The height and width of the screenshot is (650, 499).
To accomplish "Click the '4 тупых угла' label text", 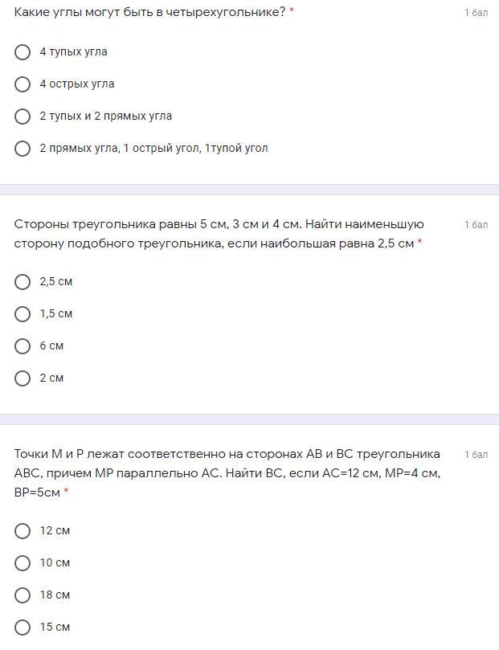I will (73, 52).
